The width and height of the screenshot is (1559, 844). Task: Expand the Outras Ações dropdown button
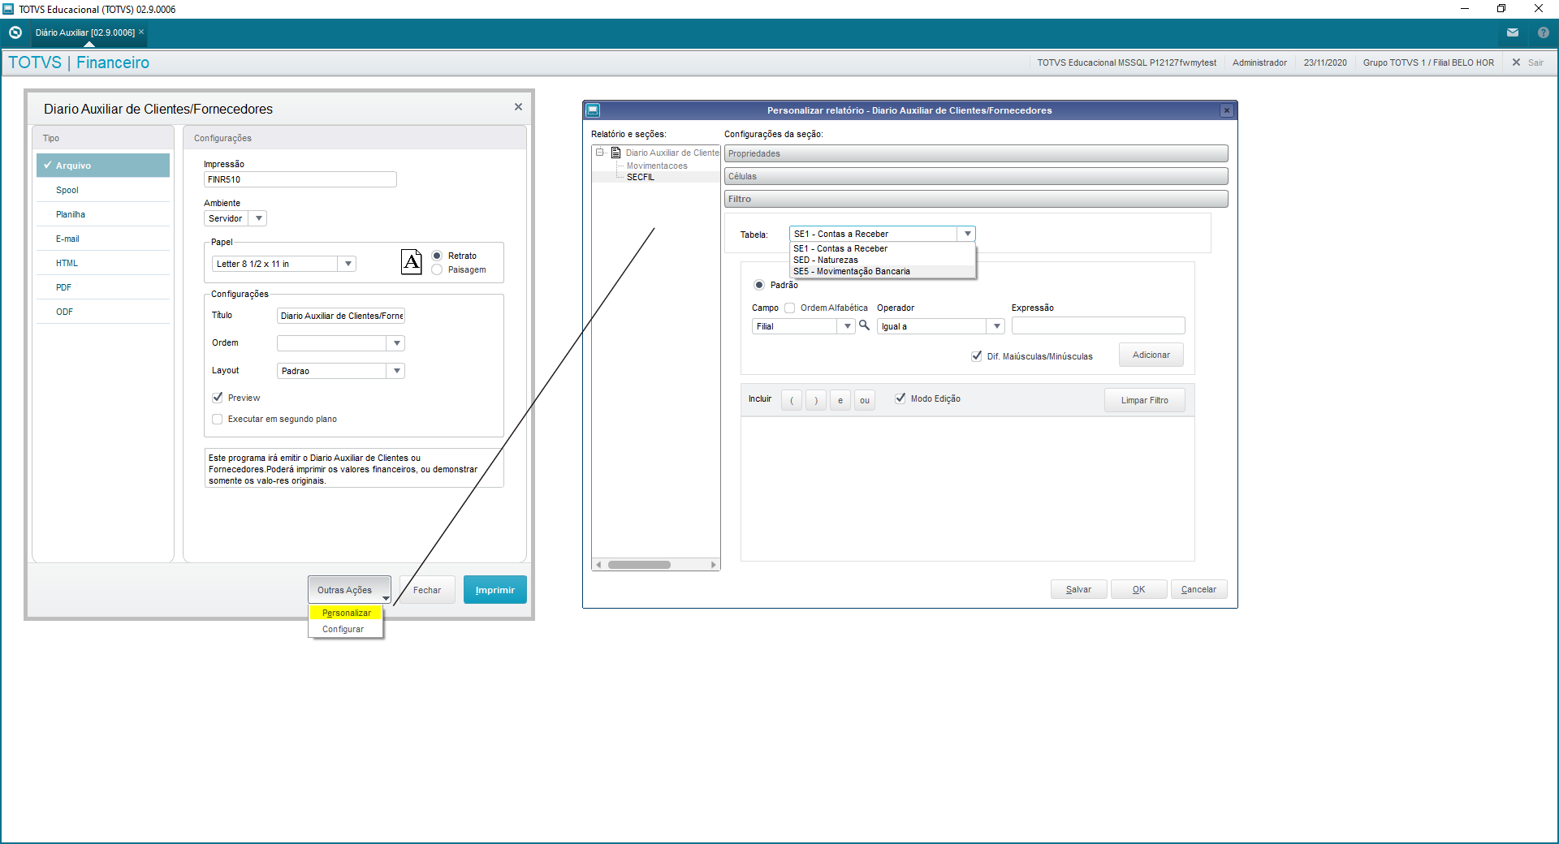coord(350,590)
